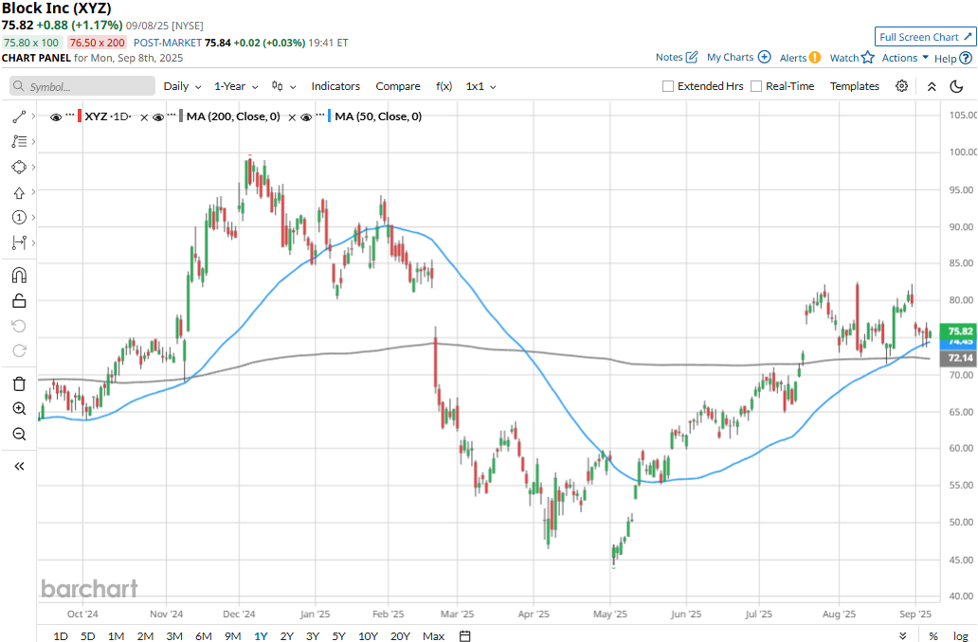The height and width of the screenshot is (642, 978).
Task: Open the Indicators menu
Action: [x=335, y=86]
